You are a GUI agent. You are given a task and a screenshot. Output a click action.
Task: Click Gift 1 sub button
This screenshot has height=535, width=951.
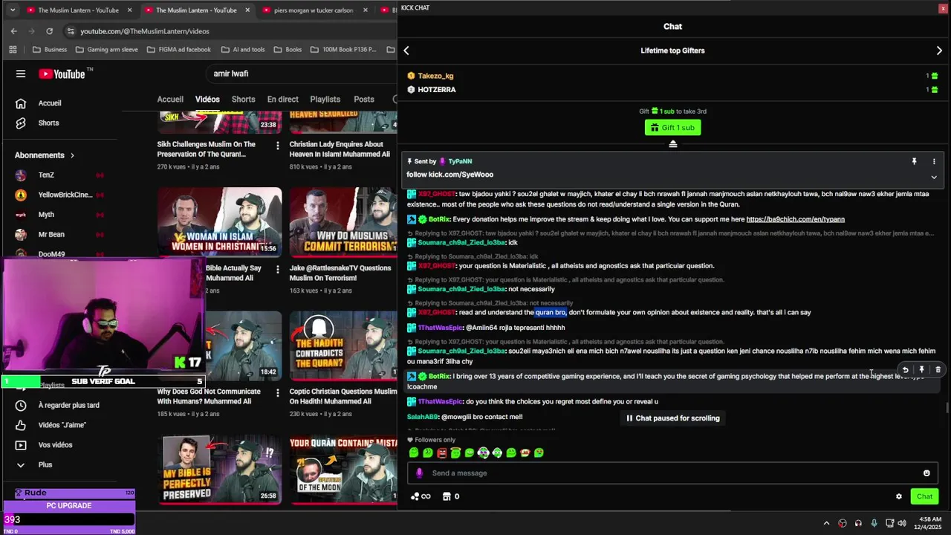tap(672, 128)
